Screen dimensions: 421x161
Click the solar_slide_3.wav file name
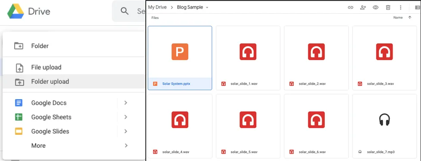tap(381, 84)
